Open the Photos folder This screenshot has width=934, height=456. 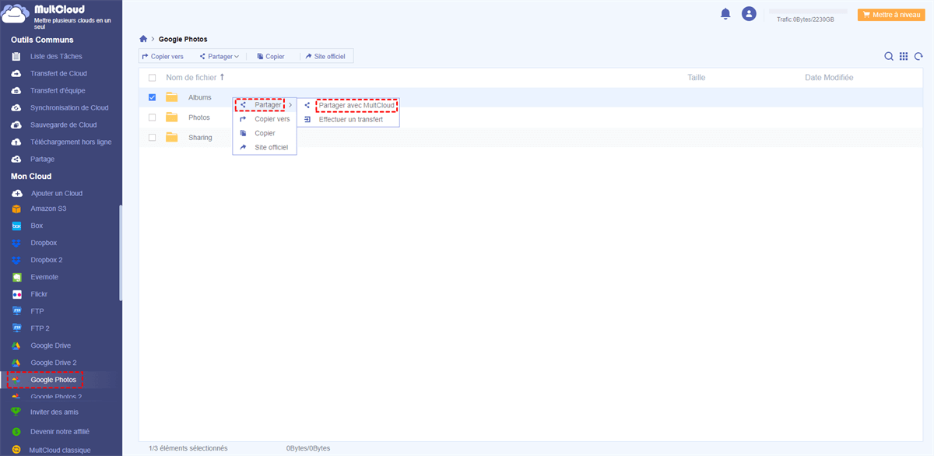pos(199,118)
